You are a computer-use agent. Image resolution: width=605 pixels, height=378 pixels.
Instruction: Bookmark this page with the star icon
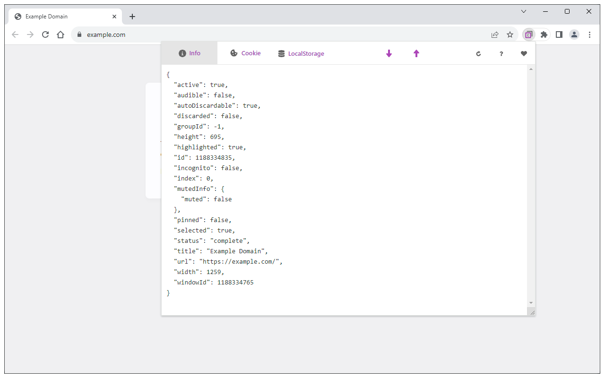(510, 34)
